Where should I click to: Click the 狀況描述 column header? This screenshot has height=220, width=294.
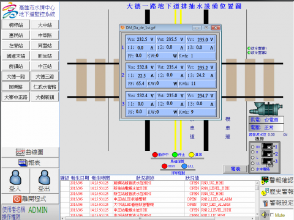[145, 178]
